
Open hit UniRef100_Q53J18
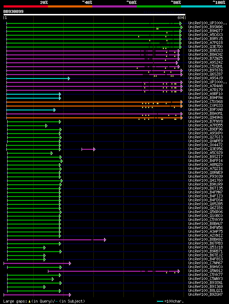pos(205,247)
